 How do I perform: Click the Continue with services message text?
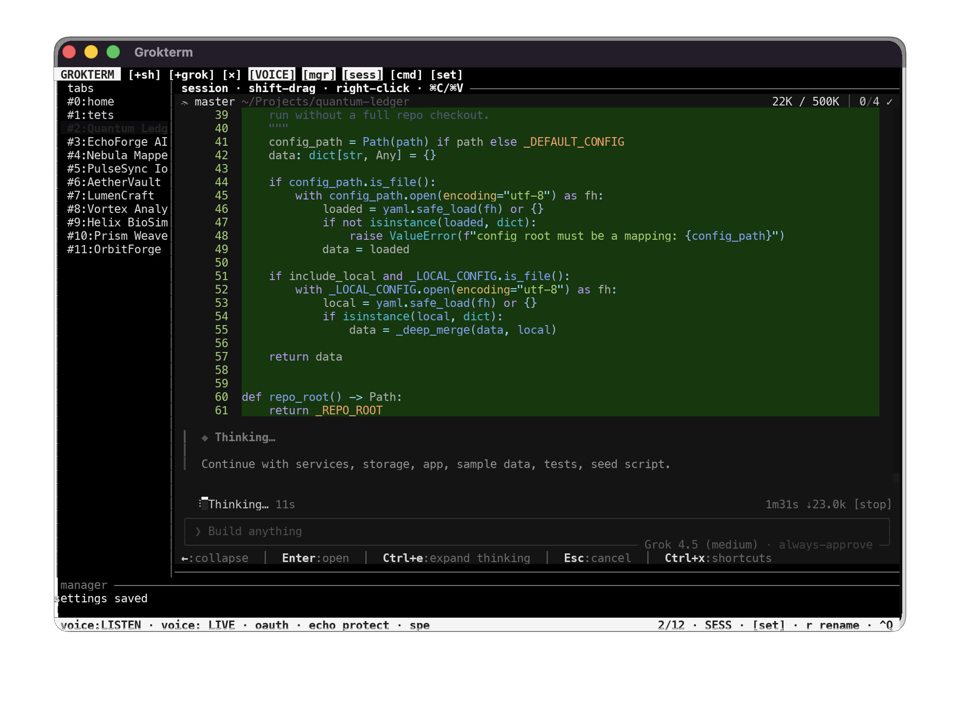click(436, 464)
